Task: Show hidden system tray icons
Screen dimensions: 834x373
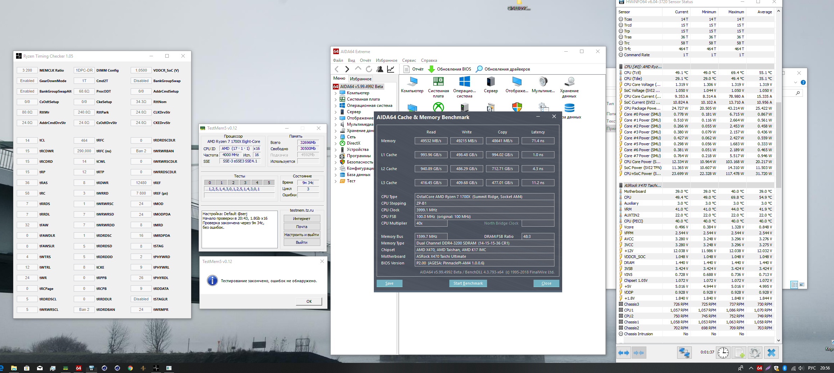Action: tap(751, 368)
